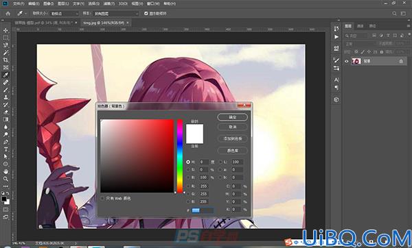
Task: Select the Lasso tool
Action: [x=5, y=45]
